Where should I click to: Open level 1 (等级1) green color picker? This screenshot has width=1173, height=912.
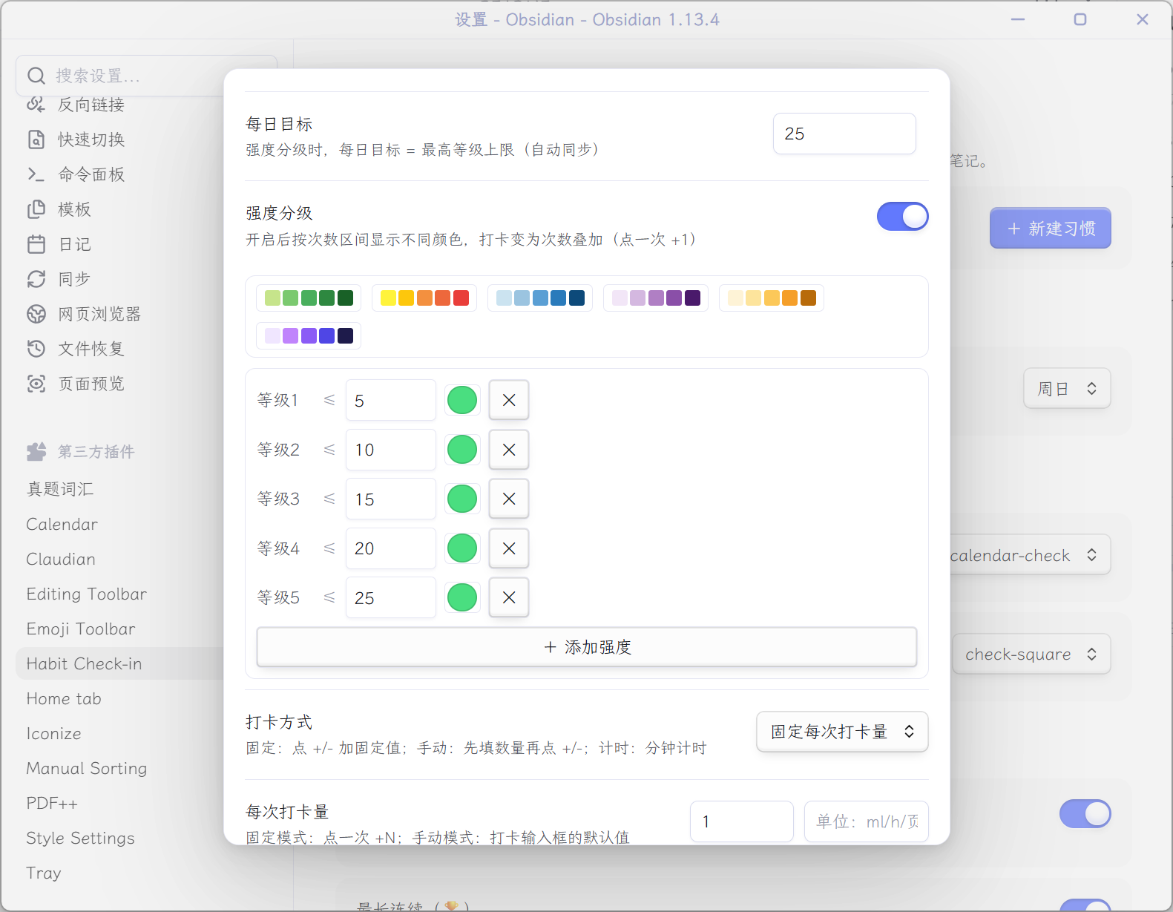coord(462,400)
